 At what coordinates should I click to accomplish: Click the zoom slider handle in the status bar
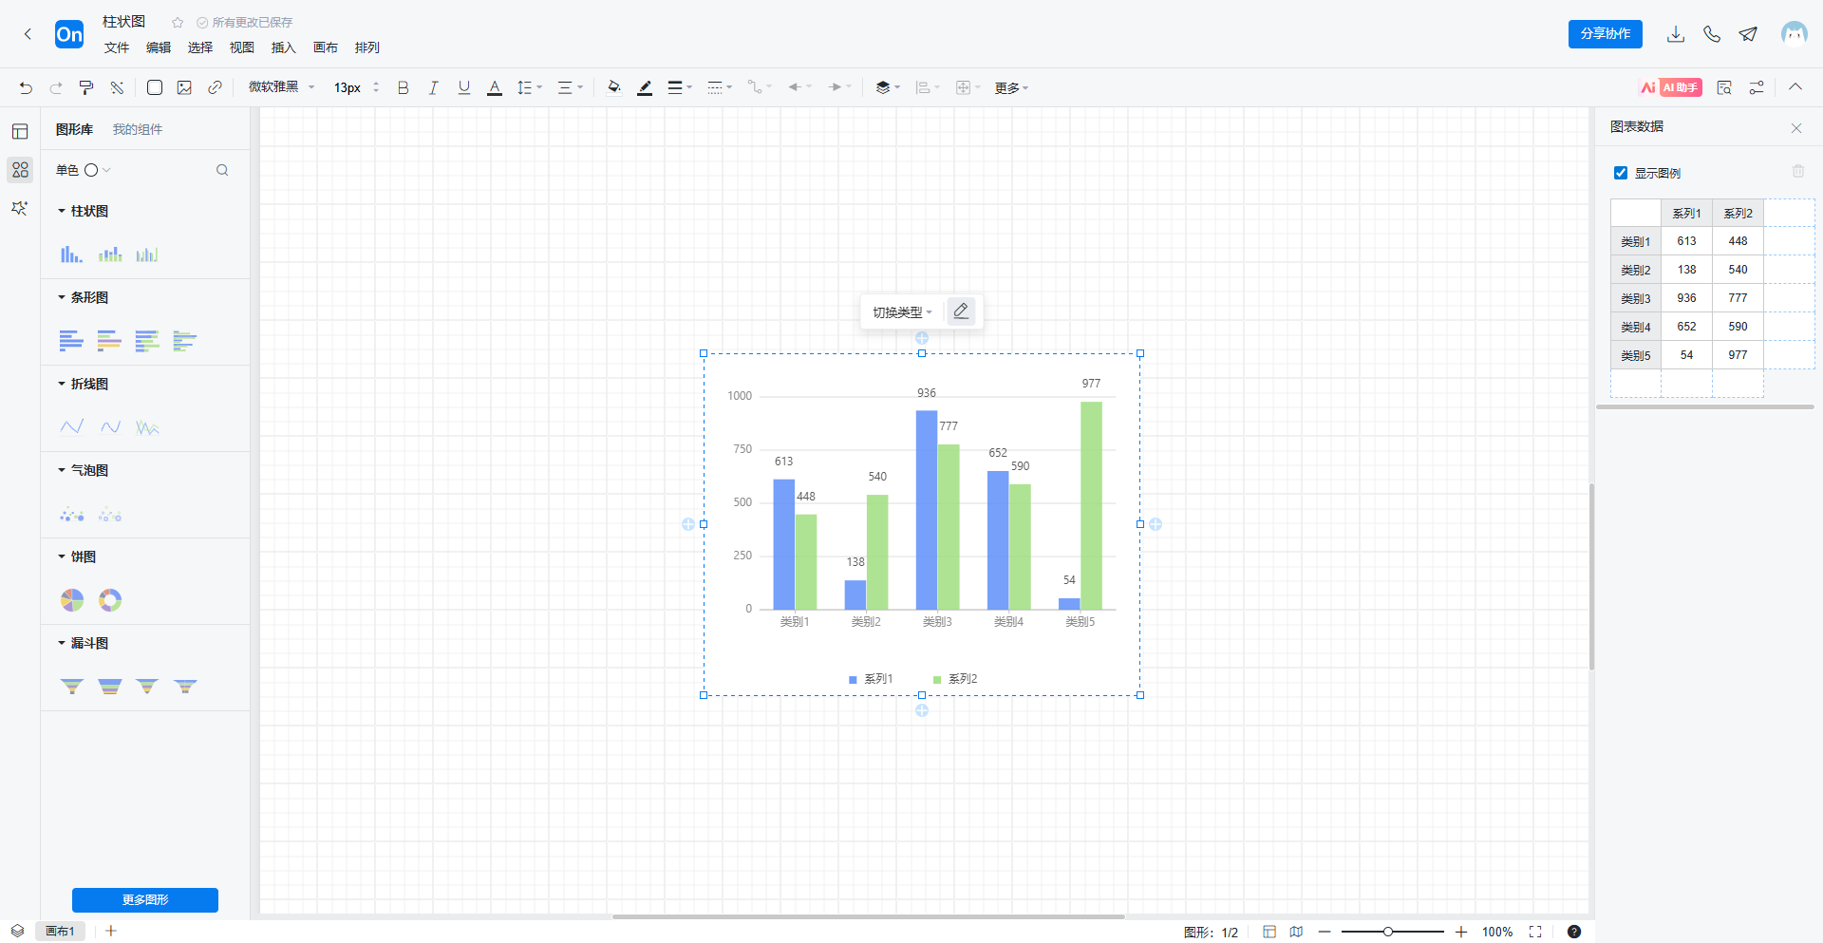tap(1388, 932)
